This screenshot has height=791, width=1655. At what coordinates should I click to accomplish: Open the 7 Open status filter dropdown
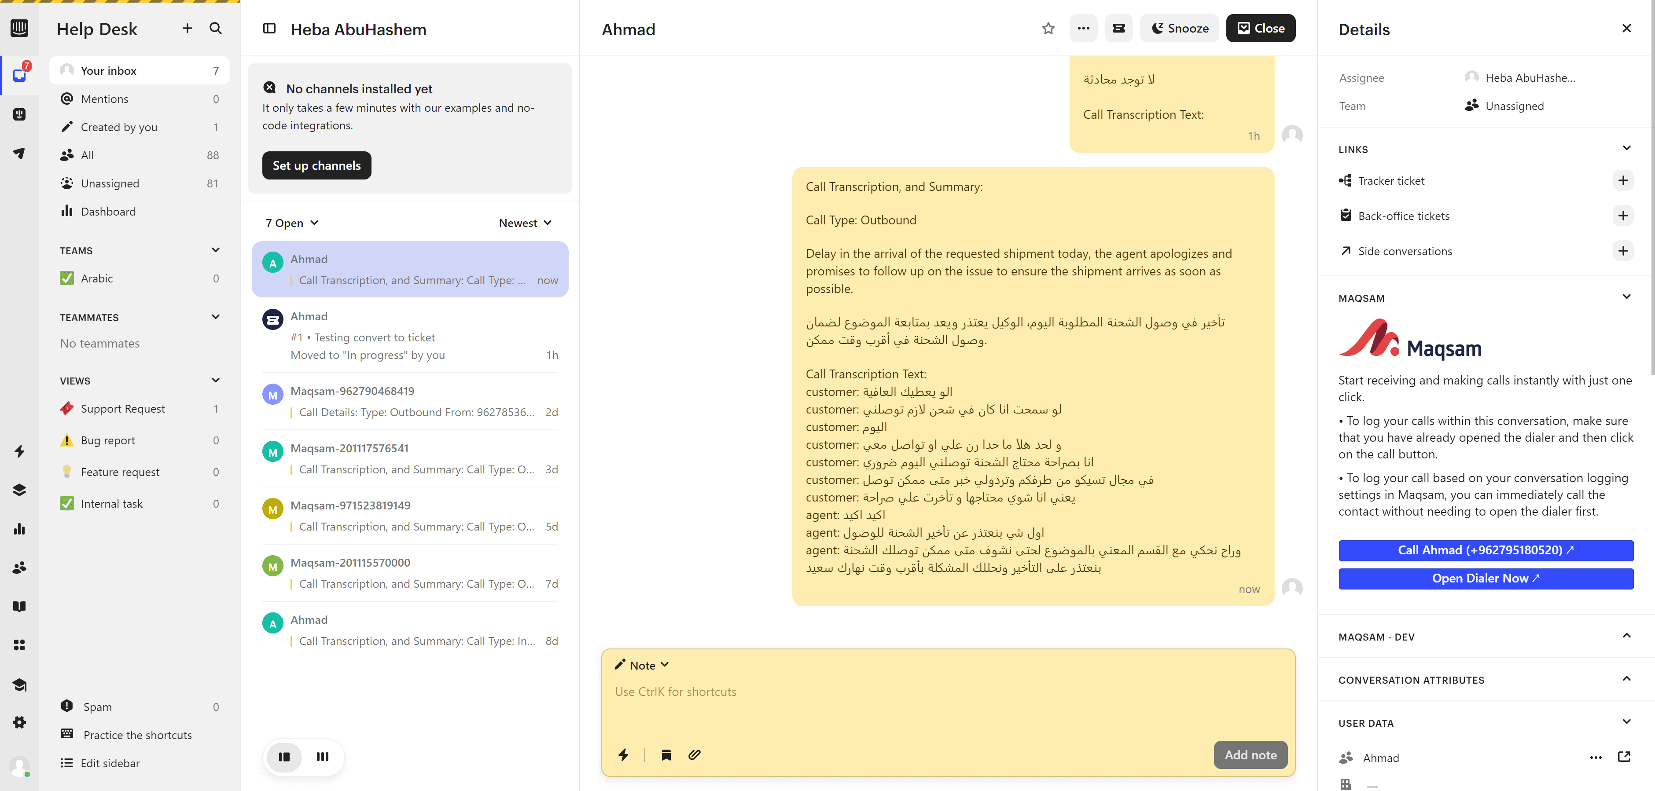(x=292, y=223)
